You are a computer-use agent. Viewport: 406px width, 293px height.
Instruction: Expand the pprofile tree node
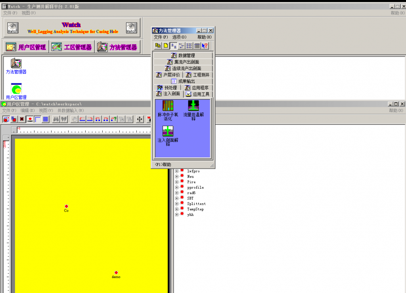coord(177,187)
